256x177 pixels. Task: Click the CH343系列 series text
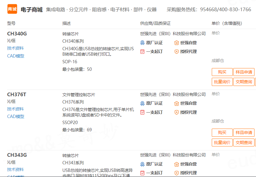[73, 163]
